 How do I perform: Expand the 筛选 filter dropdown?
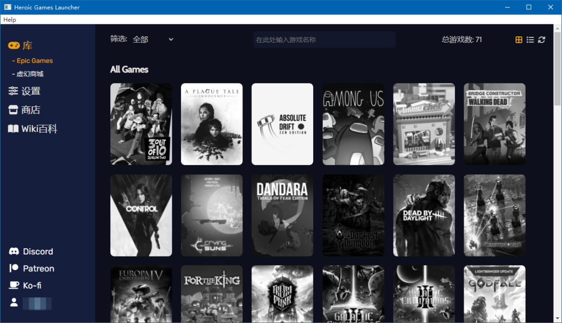point(153,39)
